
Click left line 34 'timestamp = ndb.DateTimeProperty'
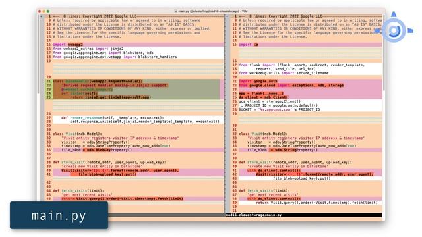point(116,145)
